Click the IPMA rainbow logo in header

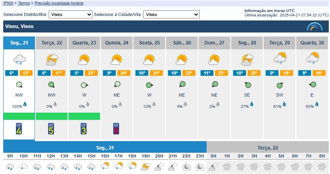tap(315, 26)
